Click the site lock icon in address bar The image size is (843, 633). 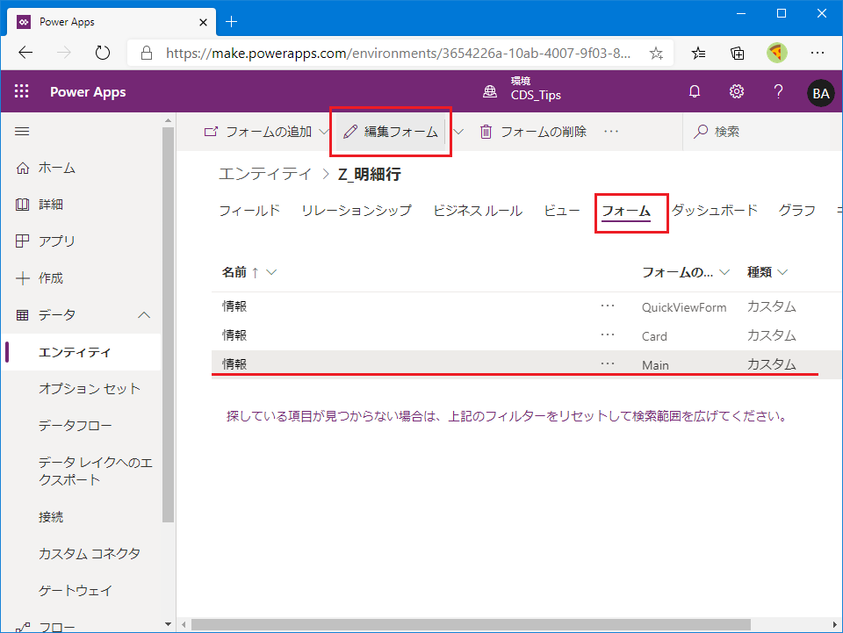point(147,53)
